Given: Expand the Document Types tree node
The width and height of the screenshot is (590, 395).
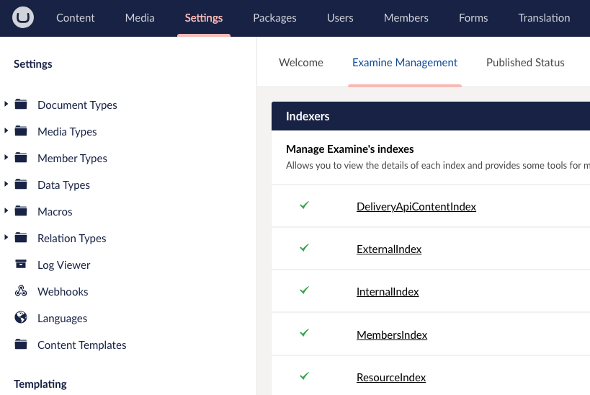Looking at the screenshot, I should (6, 105).
